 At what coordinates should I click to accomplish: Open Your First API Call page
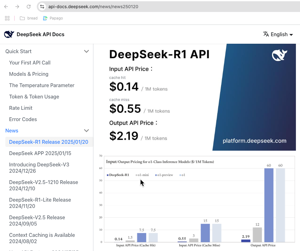30,63
